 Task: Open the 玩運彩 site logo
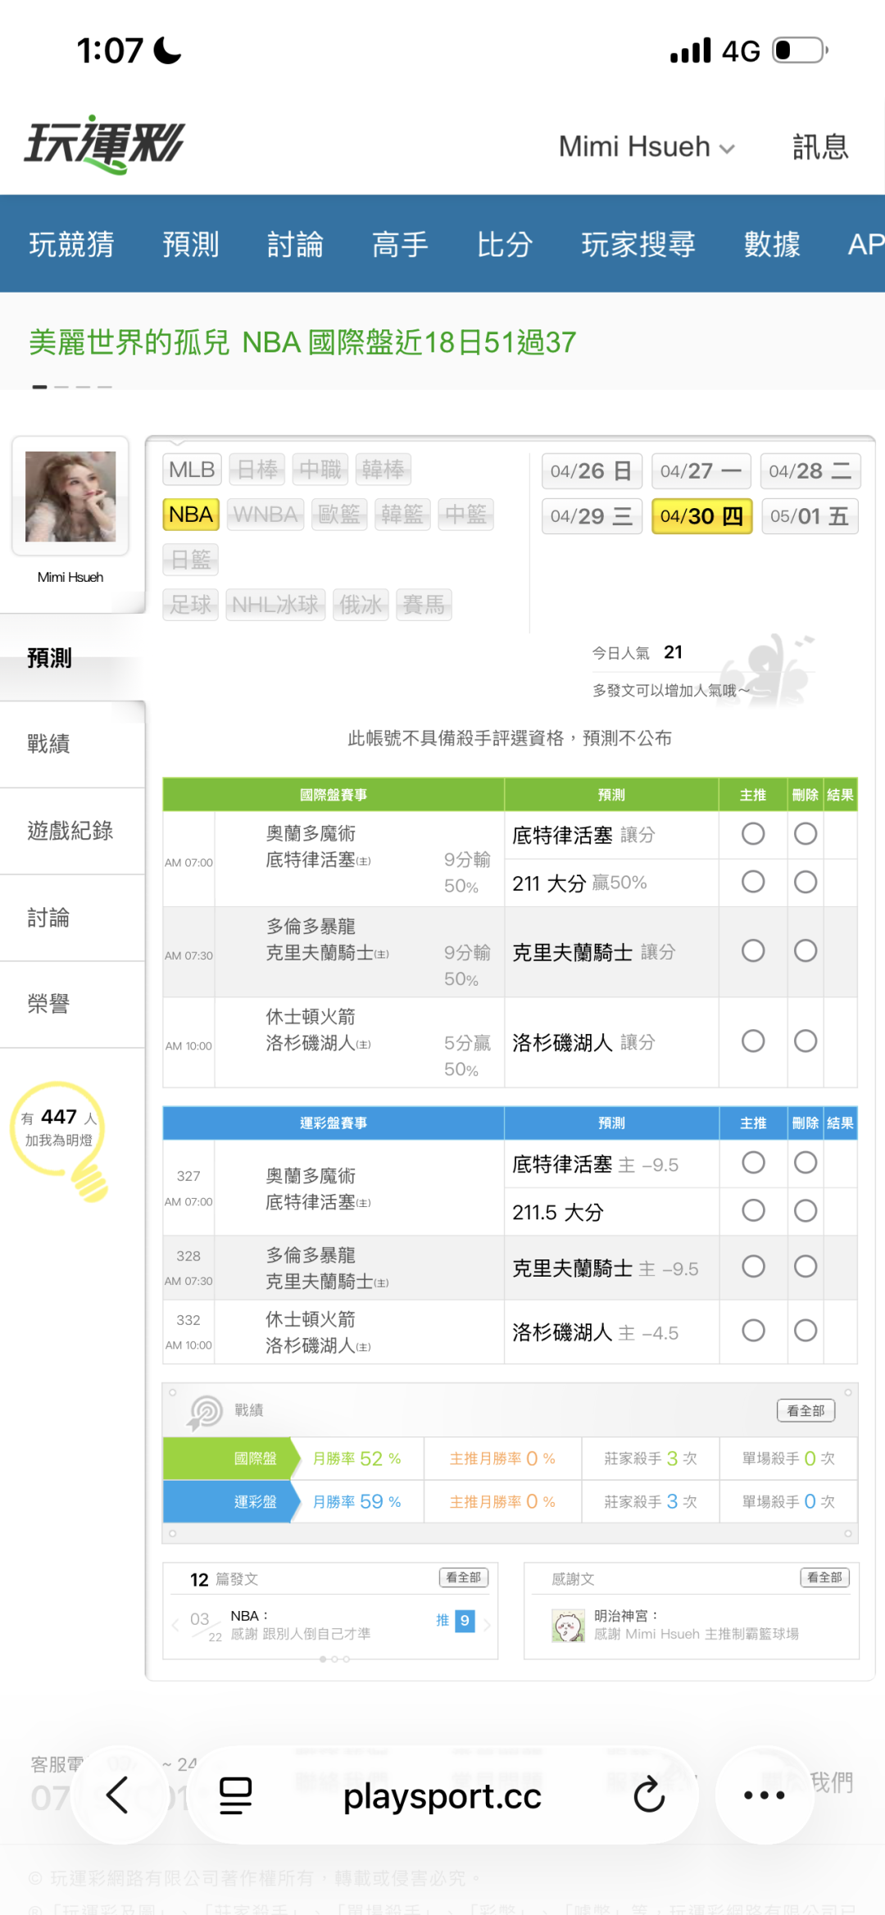pyautogui.click(x=104, y=144)
